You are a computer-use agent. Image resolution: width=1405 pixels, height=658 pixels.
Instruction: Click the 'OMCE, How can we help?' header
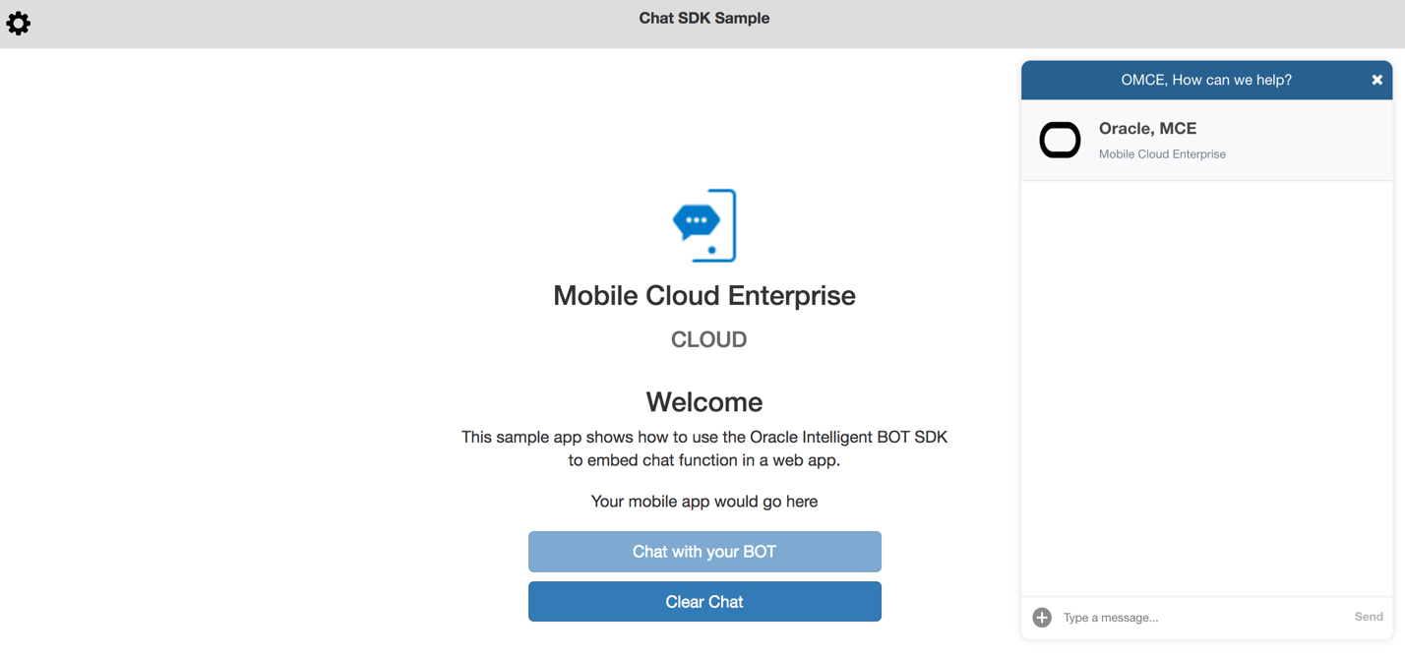[1206, 80]
